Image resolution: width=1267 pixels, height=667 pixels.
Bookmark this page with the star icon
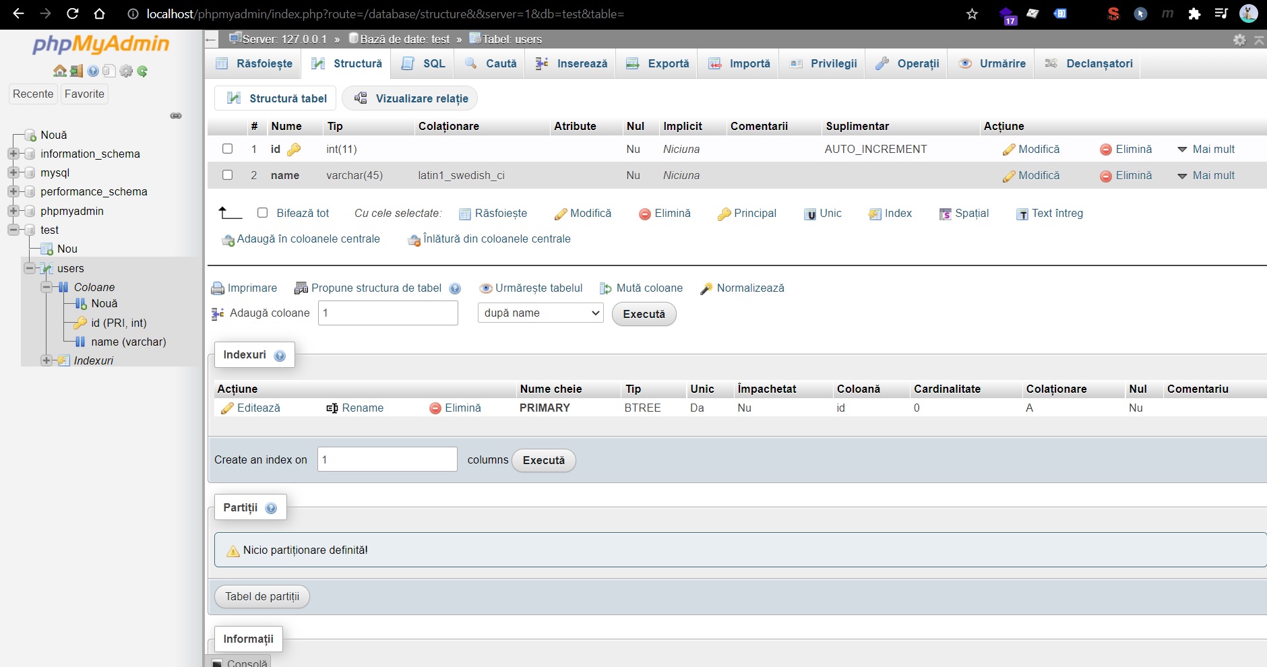point(972,13)
